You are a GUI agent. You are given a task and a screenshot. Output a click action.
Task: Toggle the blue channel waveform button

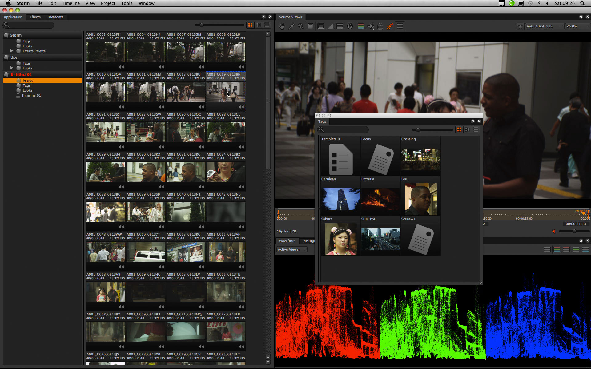[x=585, y=249]
